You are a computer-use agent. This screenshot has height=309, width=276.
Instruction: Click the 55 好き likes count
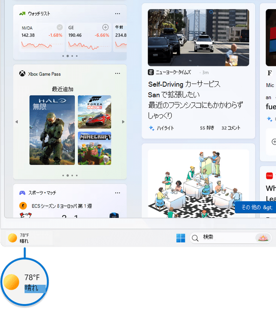click(x=207, y=128)
